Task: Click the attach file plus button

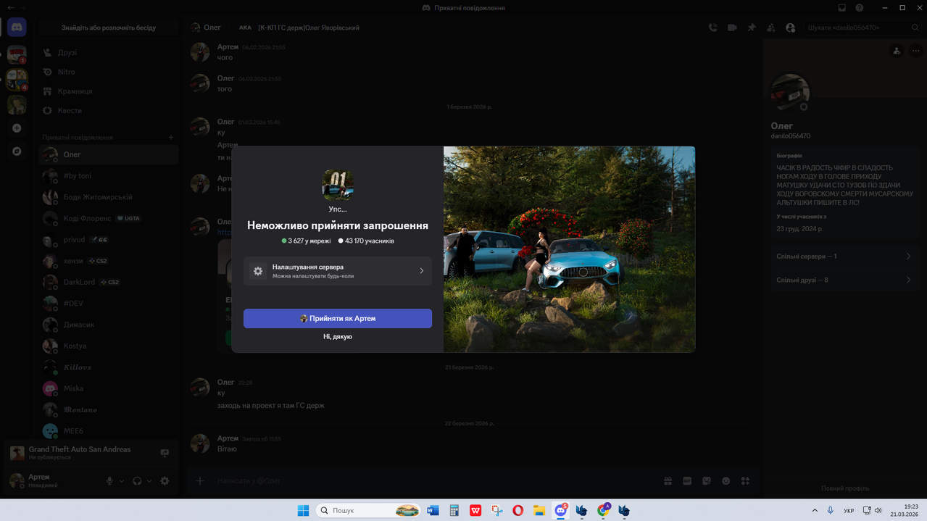Action: 200,480
